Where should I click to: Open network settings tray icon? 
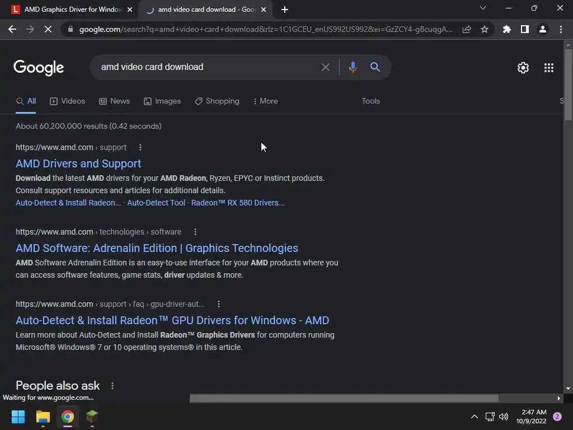coord(490,417)
